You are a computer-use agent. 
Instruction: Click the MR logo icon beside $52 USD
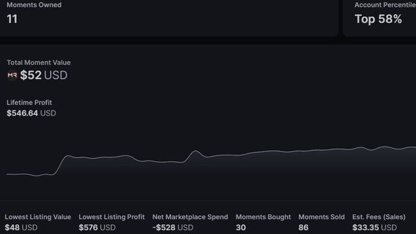(12, 75)
